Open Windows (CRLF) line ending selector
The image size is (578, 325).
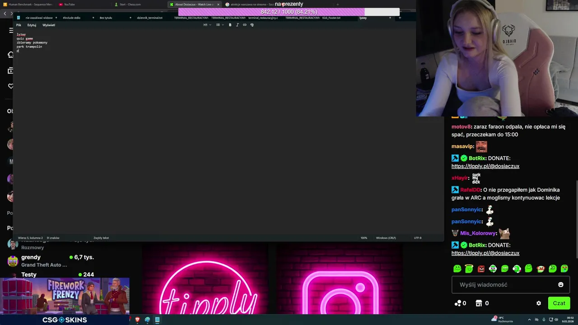click(x=386, y=238)
